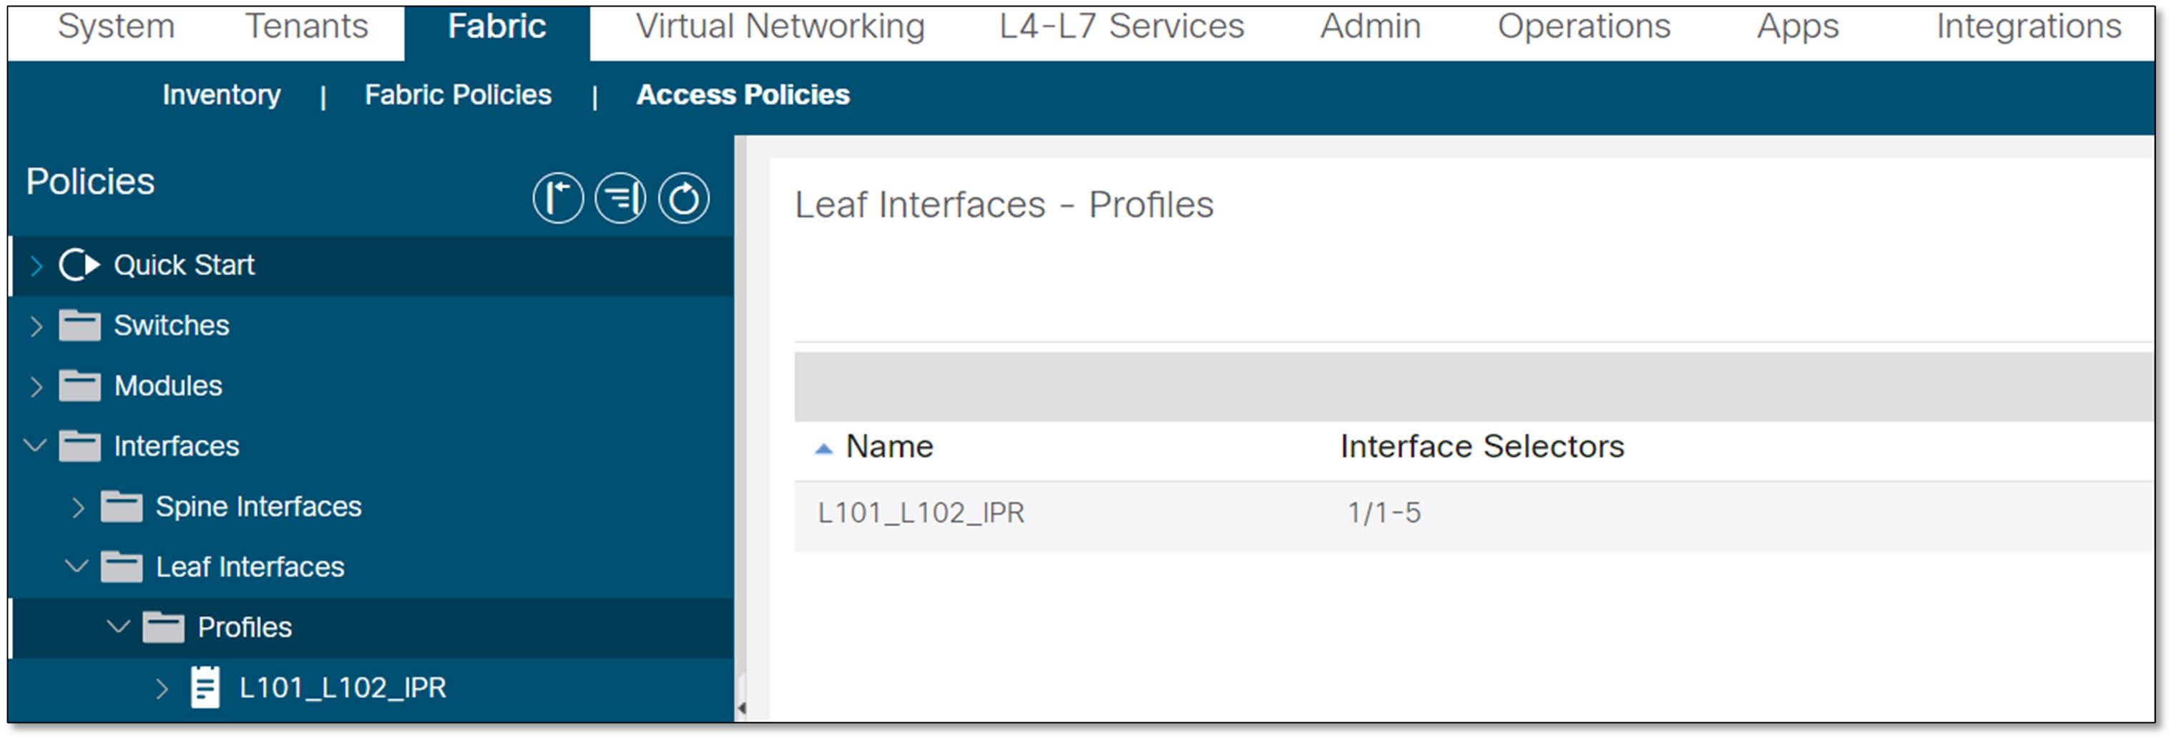
Task: Collapse the Profiles tree node
Action: tap(118, 627)
